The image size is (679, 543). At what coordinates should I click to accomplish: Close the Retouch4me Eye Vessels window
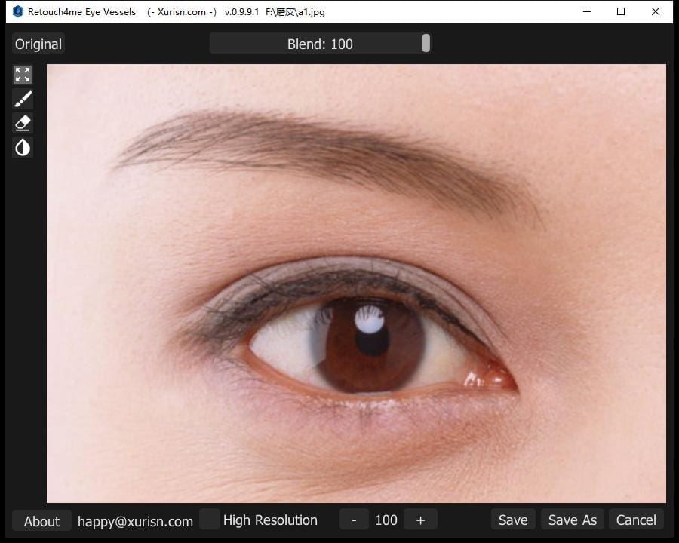tap(655, 12)
